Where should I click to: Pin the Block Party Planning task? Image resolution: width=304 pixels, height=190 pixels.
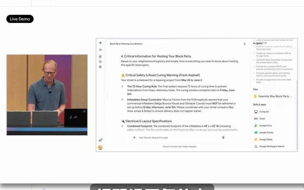[245, 44]
